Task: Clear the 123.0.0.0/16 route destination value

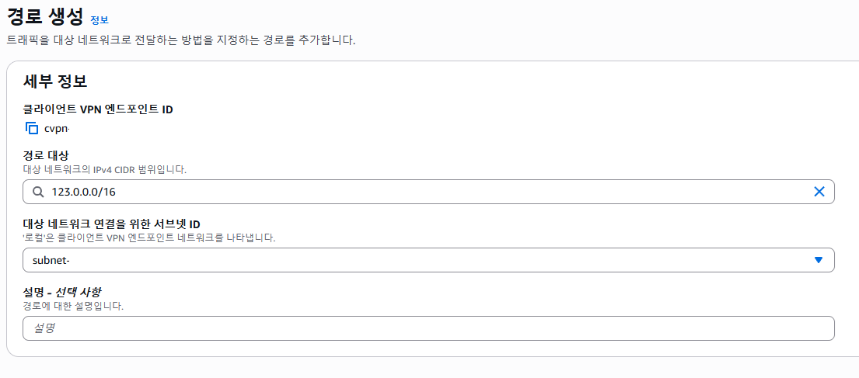Action: tap(819, 192)
